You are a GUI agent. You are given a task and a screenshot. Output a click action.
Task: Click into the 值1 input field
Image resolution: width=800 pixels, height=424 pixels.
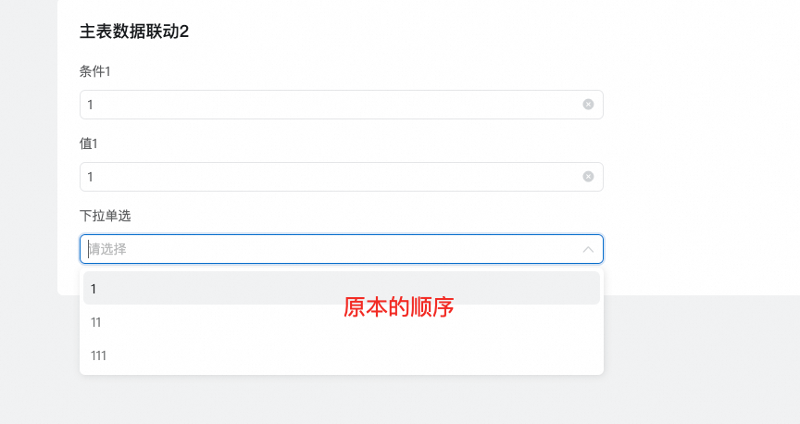point(333,177)
